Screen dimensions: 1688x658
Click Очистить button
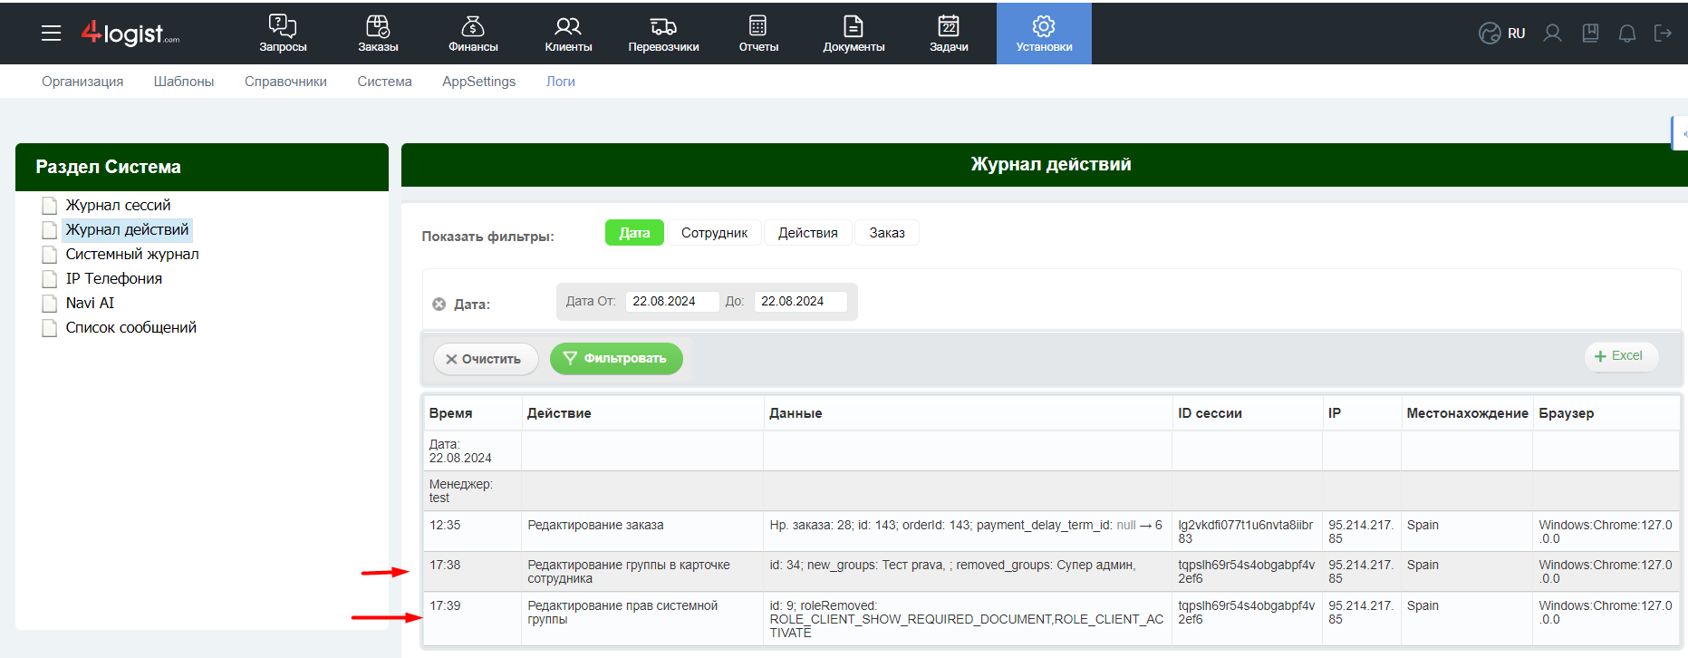[486, 359]
